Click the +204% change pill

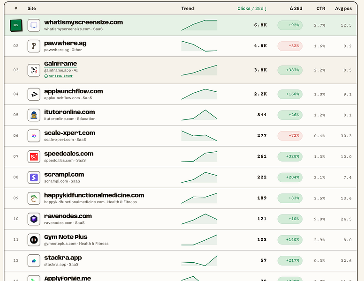[x=290, y=177]
